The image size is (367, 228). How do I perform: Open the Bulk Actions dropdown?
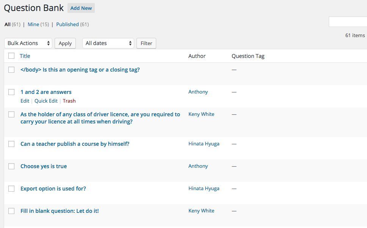click(28, 43)
